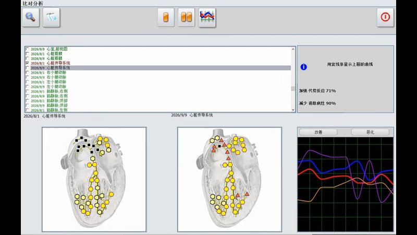
Task: Click the colored curve comparison chart
Action: 345,184
